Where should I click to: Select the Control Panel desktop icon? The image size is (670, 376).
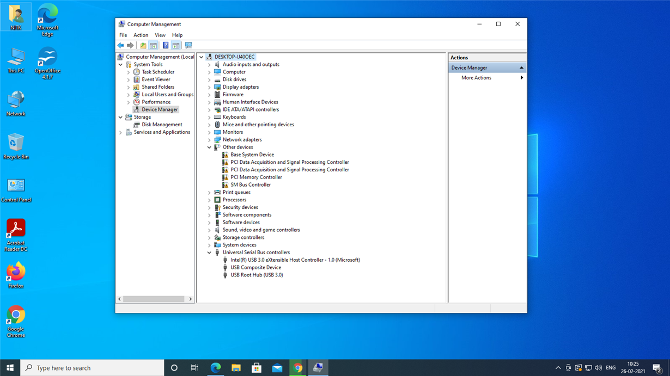[16, 189]
